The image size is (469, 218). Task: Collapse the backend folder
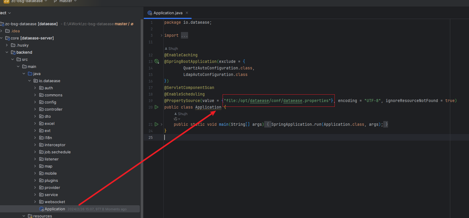point(7,52)
